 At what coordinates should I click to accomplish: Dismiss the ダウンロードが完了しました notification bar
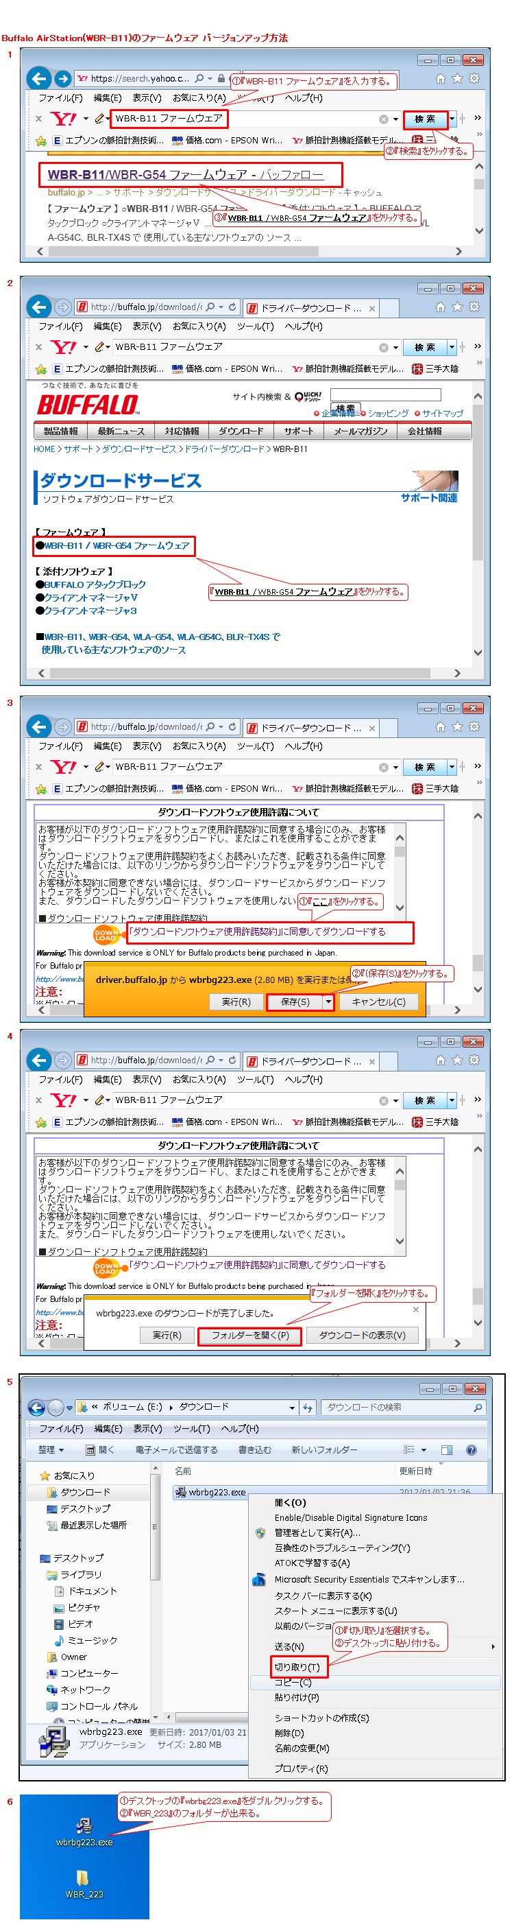(416, 1310)
